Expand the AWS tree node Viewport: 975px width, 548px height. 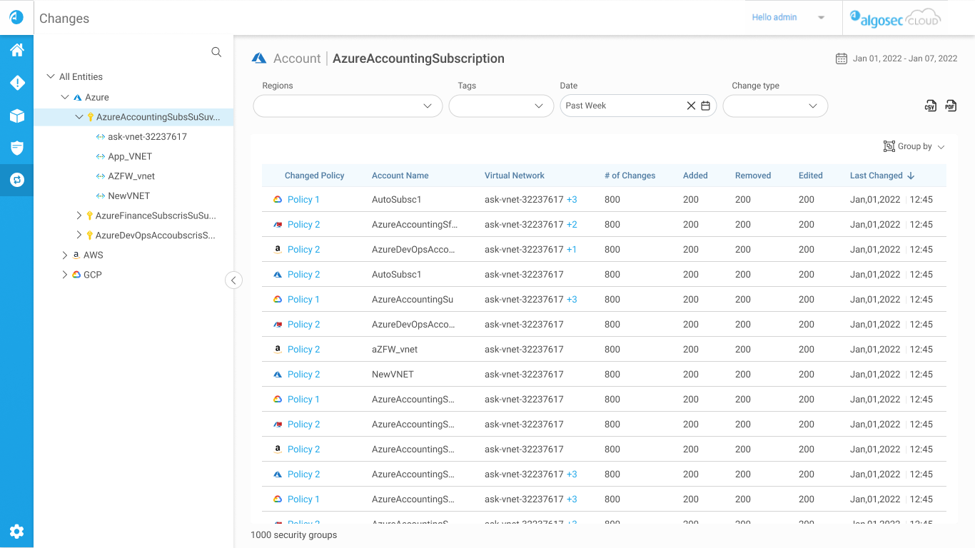[65, 255]
